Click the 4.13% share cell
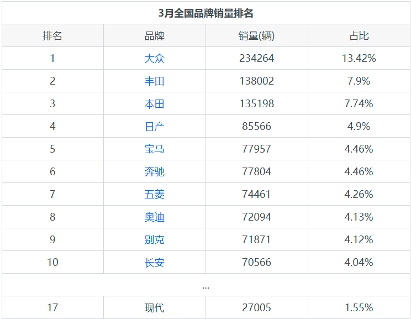Viewport: 411px width, 319px height. [x=359, y=217]
